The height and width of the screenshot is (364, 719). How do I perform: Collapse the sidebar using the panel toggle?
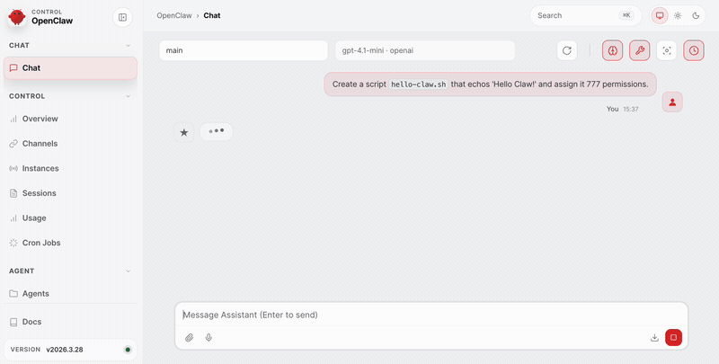122,17
